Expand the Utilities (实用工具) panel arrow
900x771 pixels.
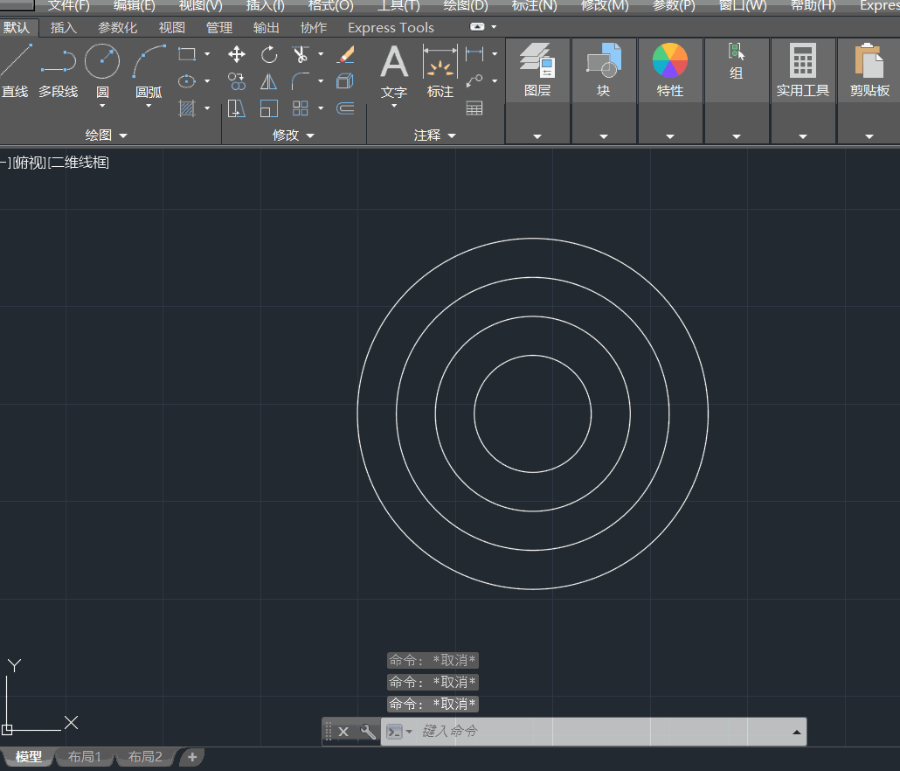click(x=802, y=136)
